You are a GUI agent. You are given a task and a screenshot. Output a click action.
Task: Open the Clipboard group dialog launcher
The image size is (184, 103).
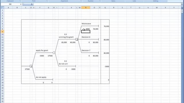click(20, 1)
